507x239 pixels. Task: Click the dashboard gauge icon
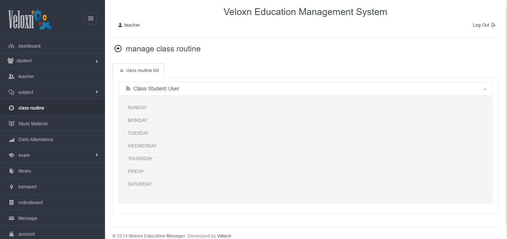pyautogui.click(x=11, y=46)
